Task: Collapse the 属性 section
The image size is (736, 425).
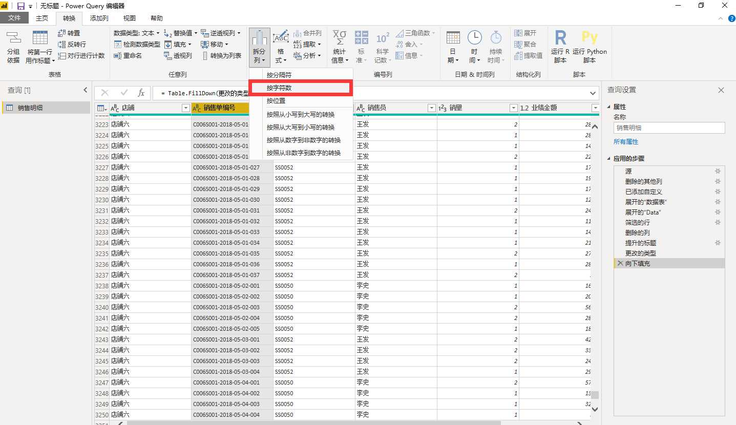Action: pos(609,107)
